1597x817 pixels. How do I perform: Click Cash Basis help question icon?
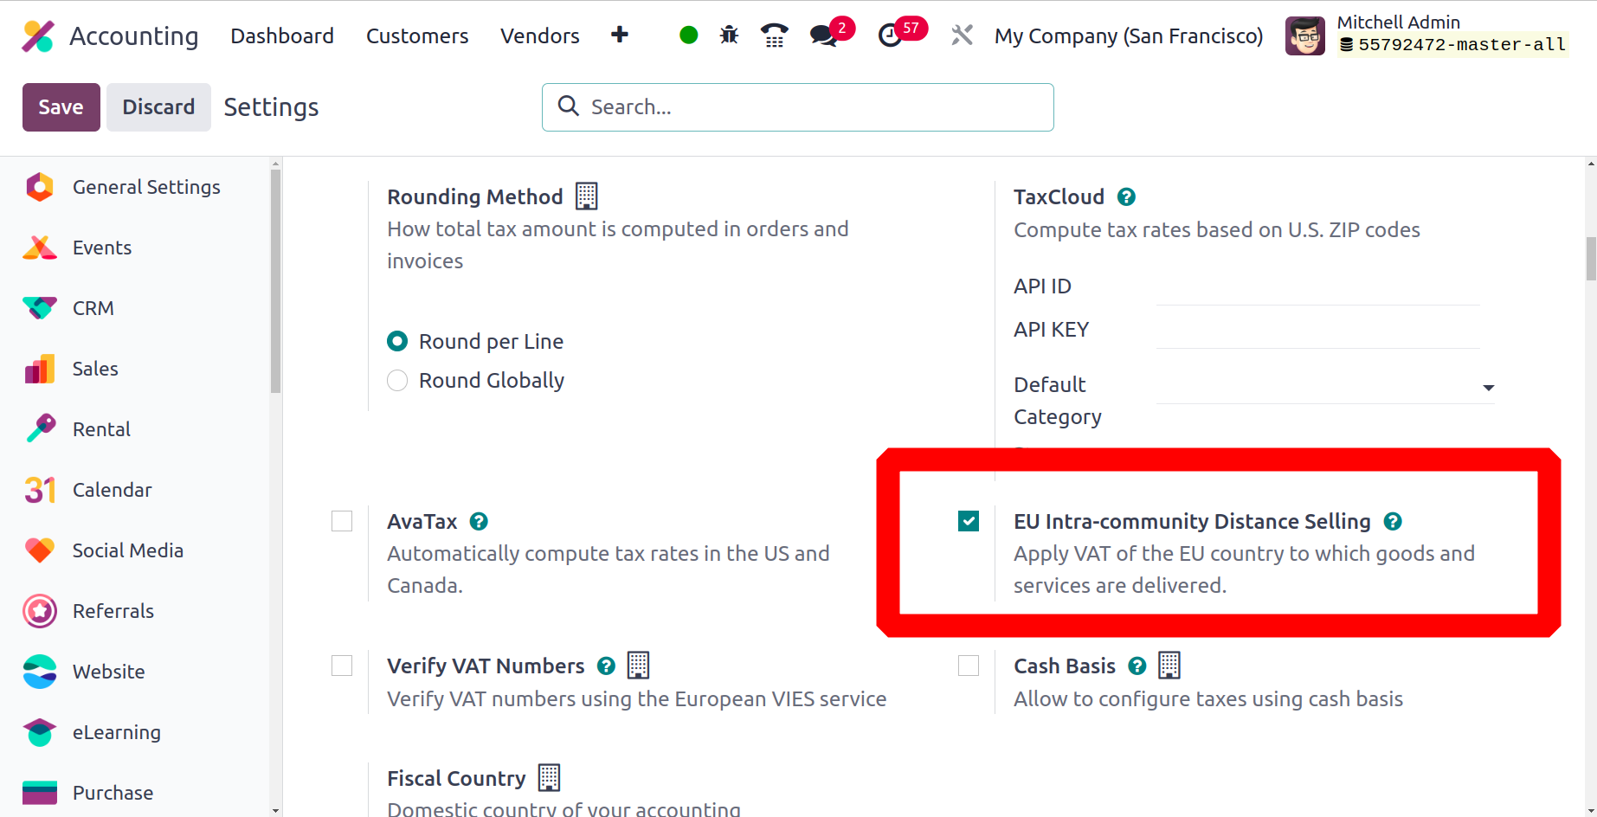pyautogui.click(x=1137, y=666)
